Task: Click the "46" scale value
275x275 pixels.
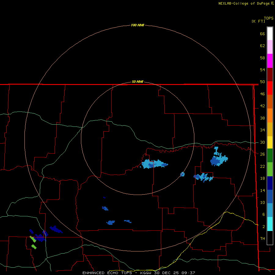Action: 262,94
